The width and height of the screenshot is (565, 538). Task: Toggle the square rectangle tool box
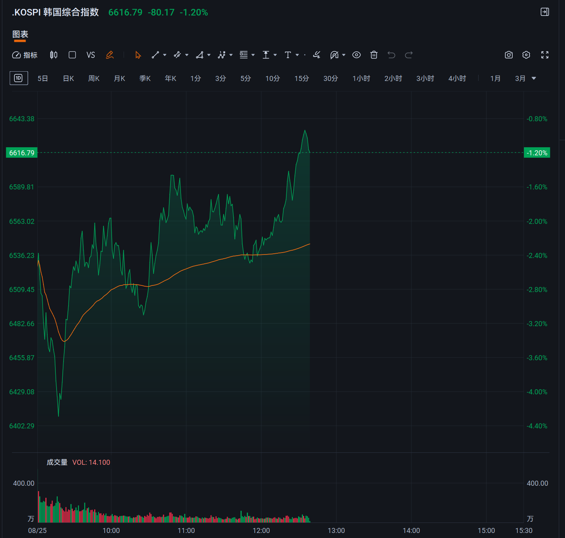pyautogui.click(x=72, y=55)
